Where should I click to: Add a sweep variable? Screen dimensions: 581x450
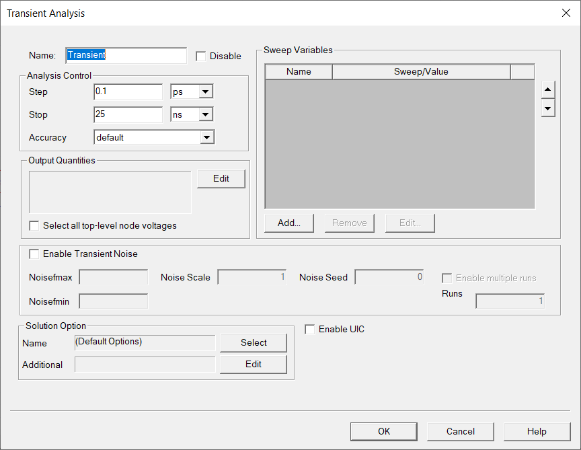coord(289,223)
